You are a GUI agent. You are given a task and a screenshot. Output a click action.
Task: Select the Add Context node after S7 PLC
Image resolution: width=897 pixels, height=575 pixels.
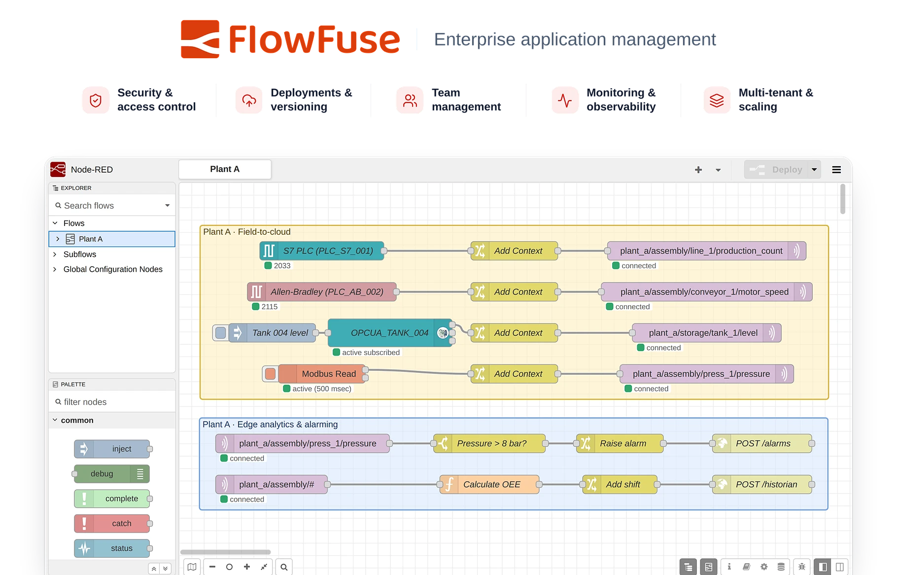514,251
